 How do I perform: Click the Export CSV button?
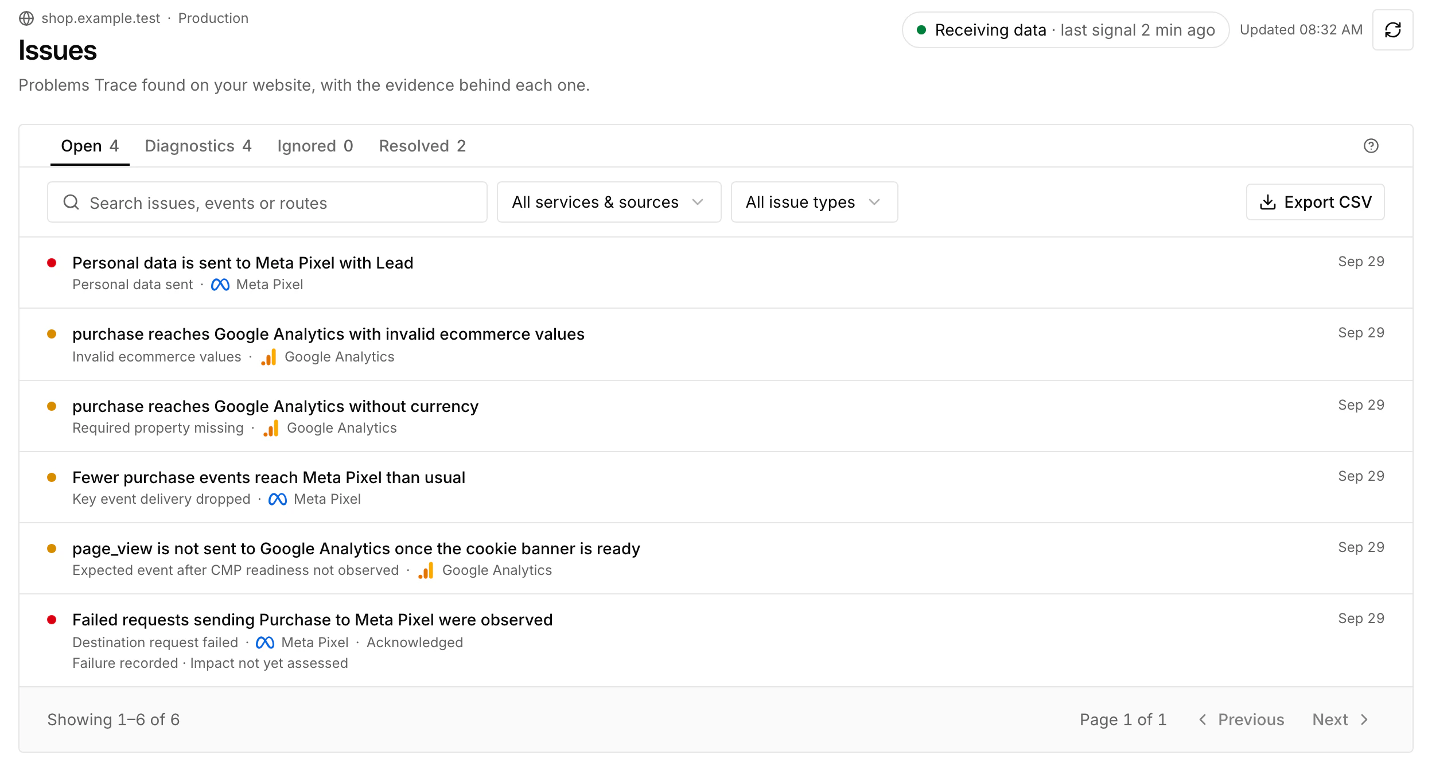pos(1315,202)
